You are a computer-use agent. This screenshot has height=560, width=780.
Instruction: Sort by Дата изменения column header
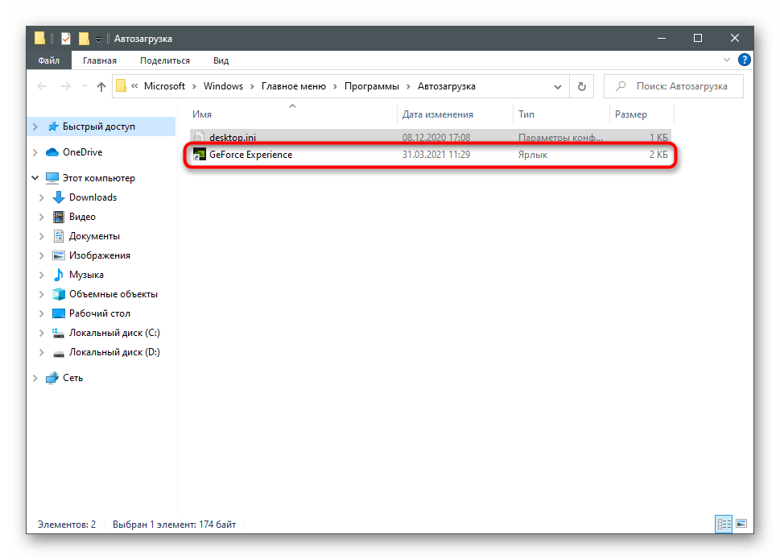pos(438,114)
